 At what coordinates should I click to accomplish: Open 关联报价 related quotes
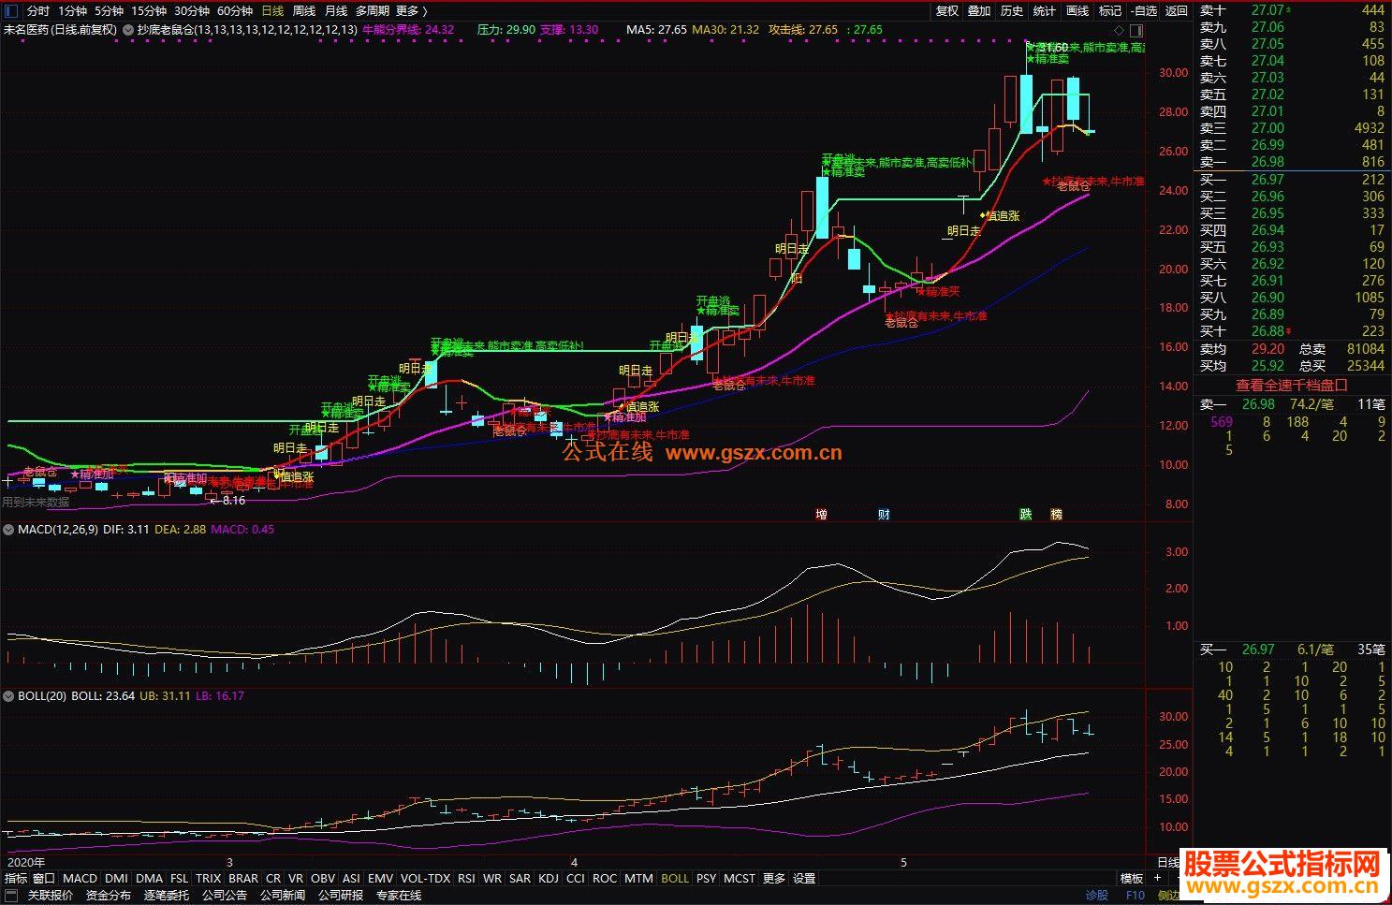50,896
